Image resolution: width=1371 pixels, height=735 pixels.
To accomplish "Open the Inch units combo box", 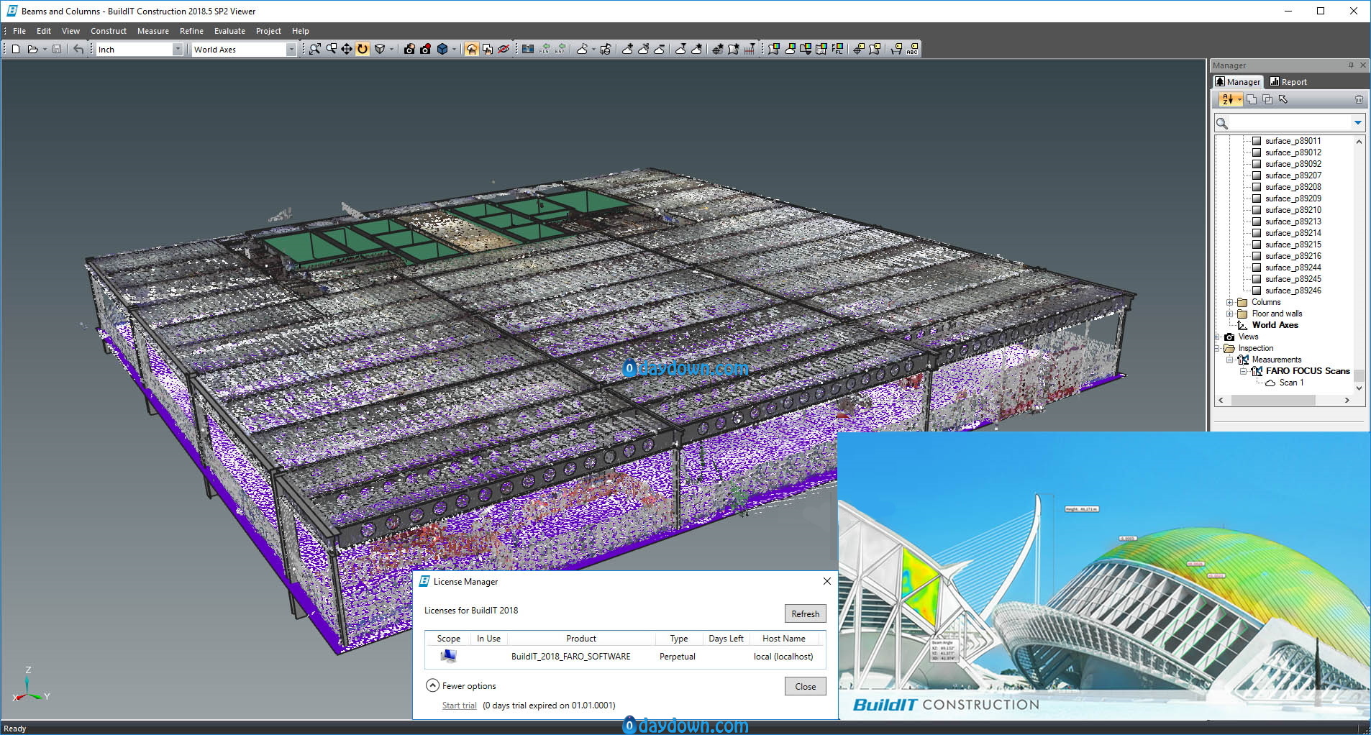I will click(x=140, y=49).
